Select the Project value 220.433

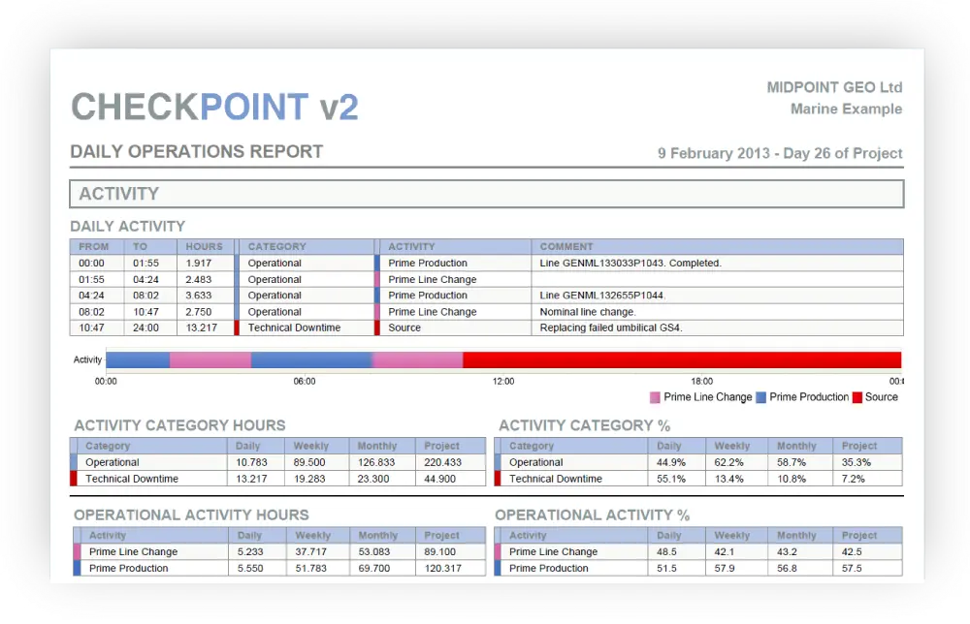tap(443, 462)
